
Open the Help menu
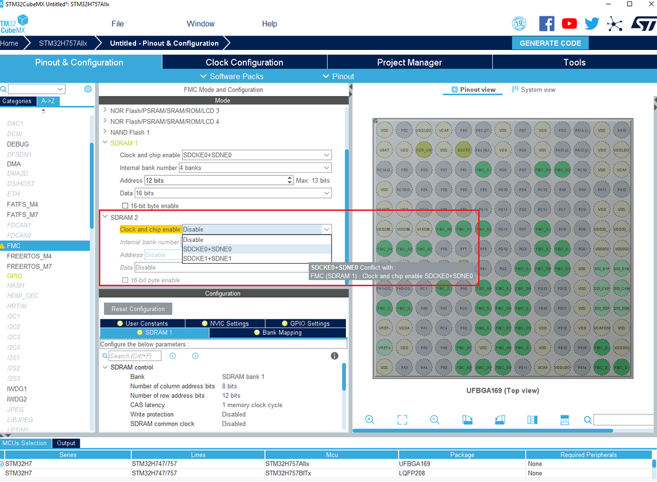pyautogui.click(x=270, y=24)
